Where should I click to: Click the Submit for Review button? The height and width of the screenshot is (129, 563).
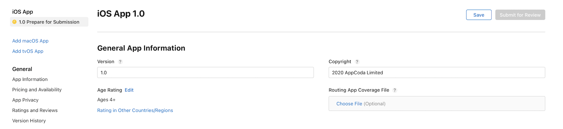click(520, 15)
